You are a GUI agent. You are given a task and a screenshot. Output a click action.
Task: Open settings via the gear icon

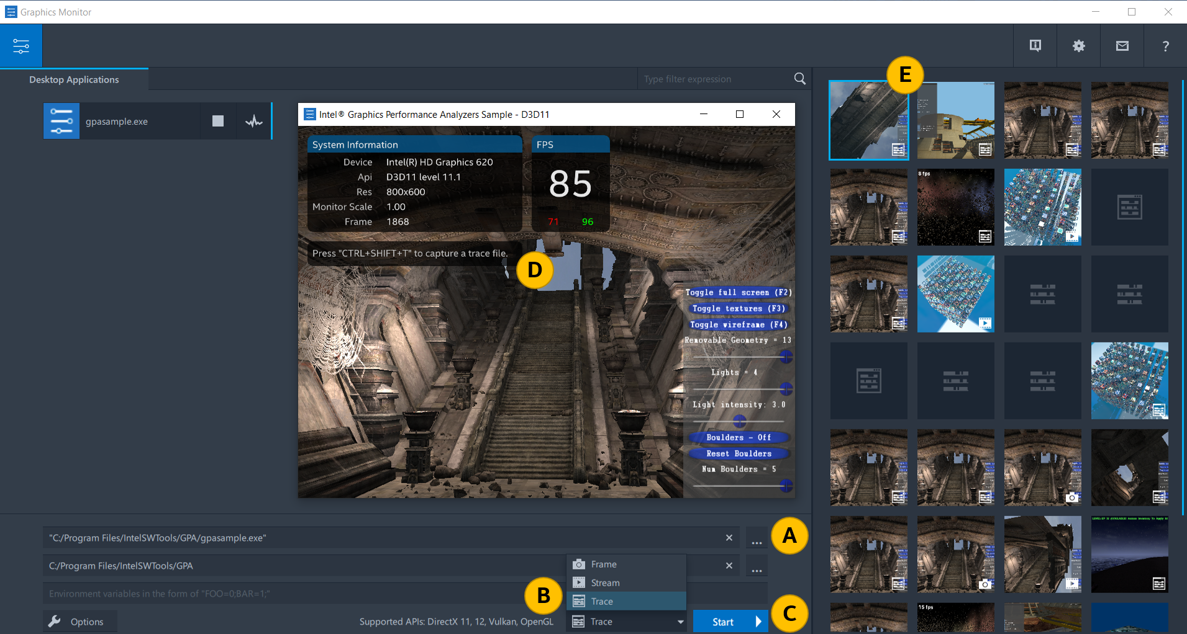1078,46
